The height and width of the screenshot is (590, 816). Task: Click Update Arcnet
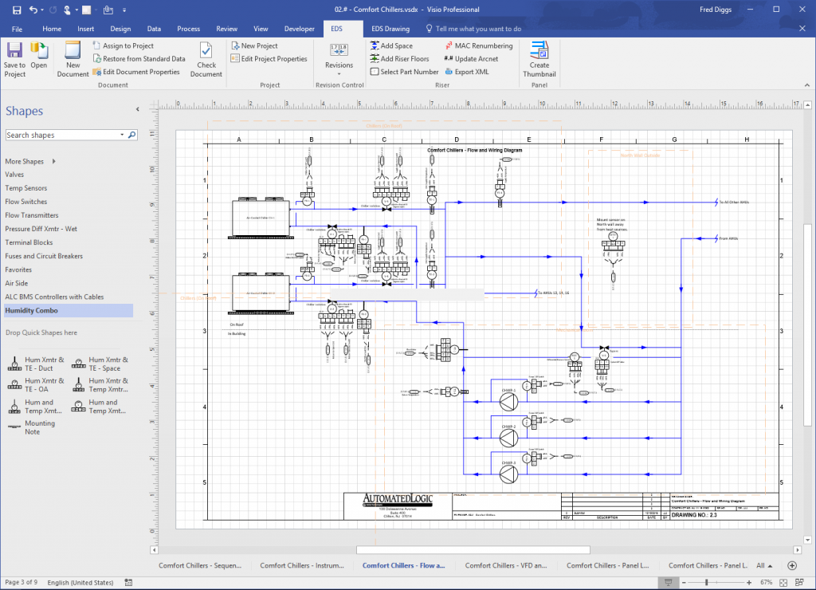[471, 59]
